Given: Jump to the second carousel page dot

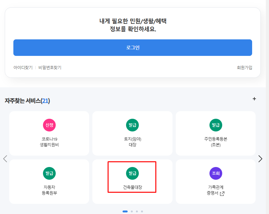Looking at the screenshot, I should (131, 211).
